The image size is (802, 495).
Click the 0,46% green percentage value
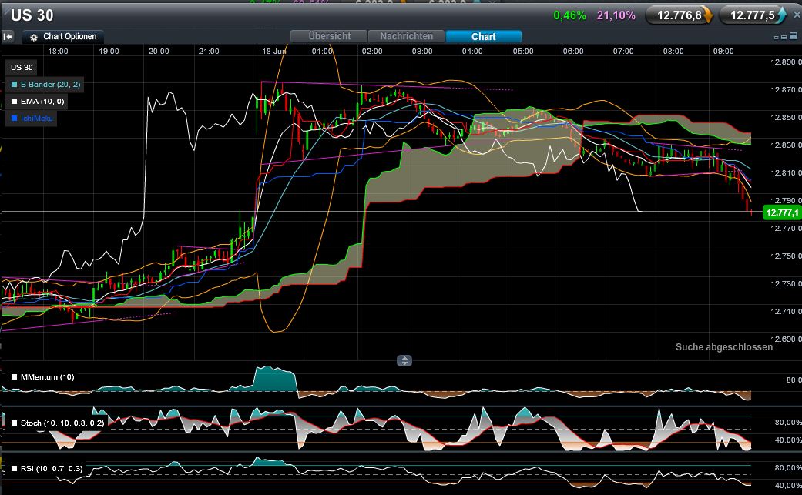pos(569,15)
